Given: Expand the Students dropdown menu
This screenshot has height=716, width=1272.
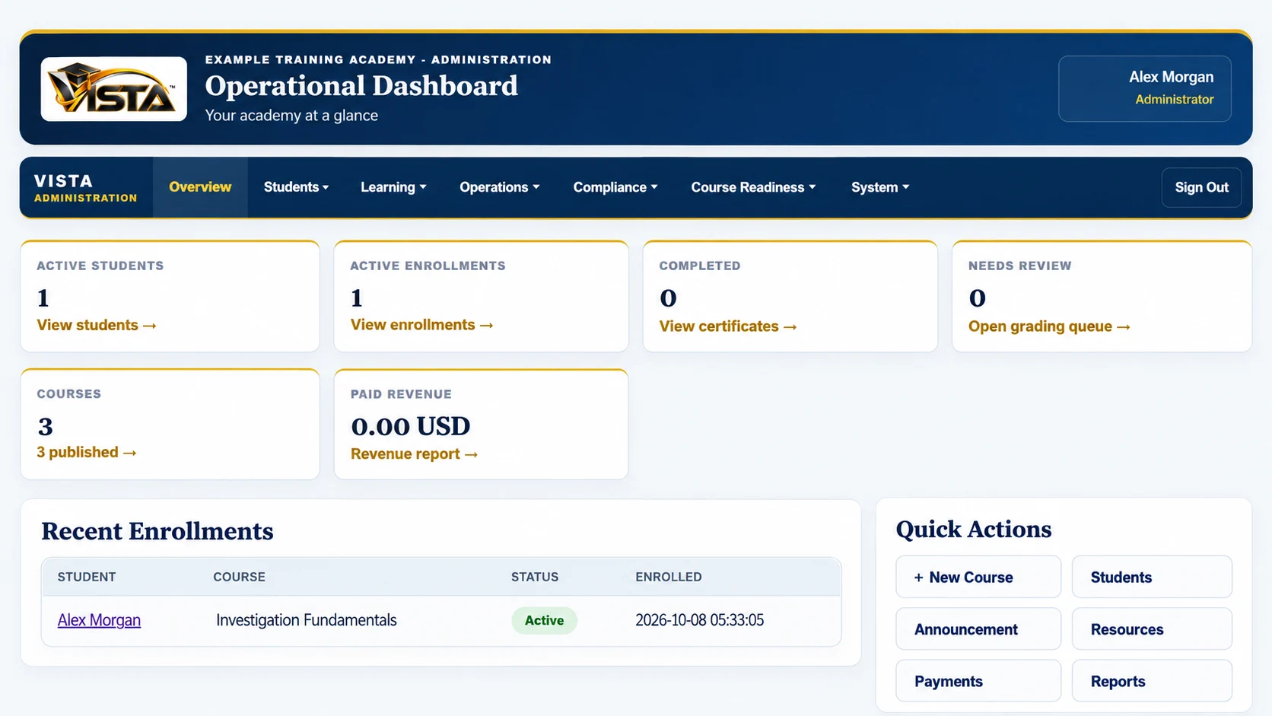Looking at the screenshot, I should point(296,187).
